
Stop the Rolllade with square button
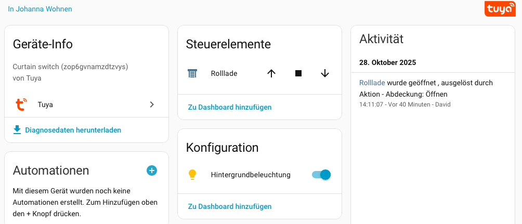[x=298, y=73]
